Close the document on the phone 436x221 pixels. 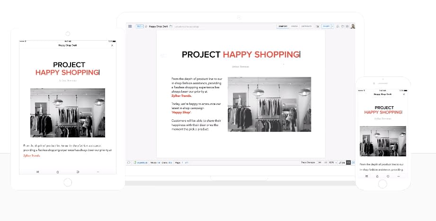pyautogui.click(x=404, y=94)
